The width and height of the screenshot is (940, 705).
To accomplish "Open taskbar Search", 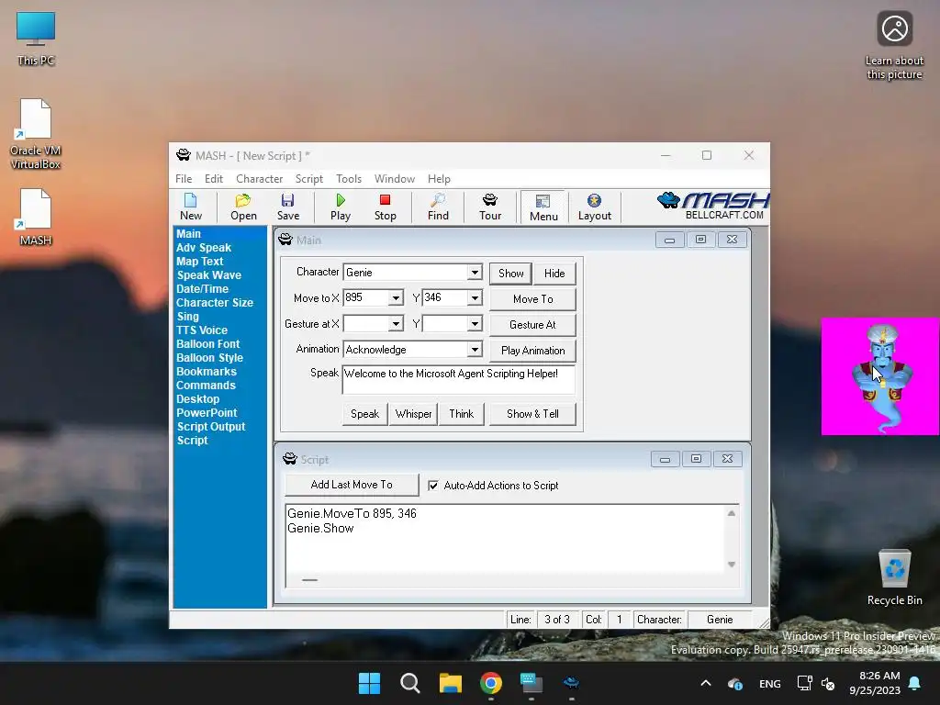I will click(410, 683).
